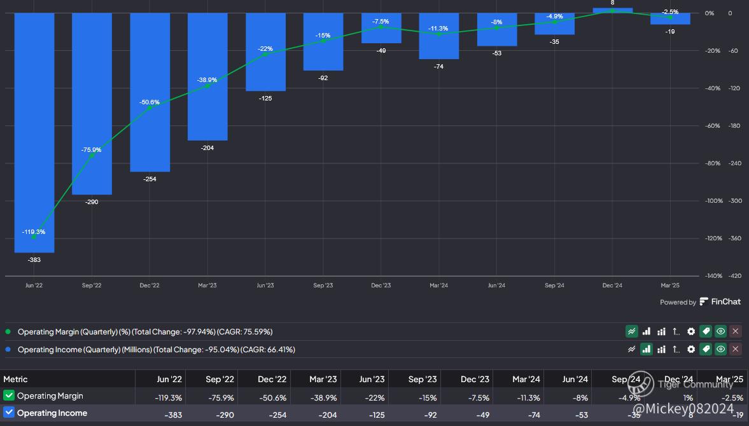Image resolution: width=749 pixels, height=426 pixels.
Task: Hide Operating Income series with eye icon
Action: (720, 349)
